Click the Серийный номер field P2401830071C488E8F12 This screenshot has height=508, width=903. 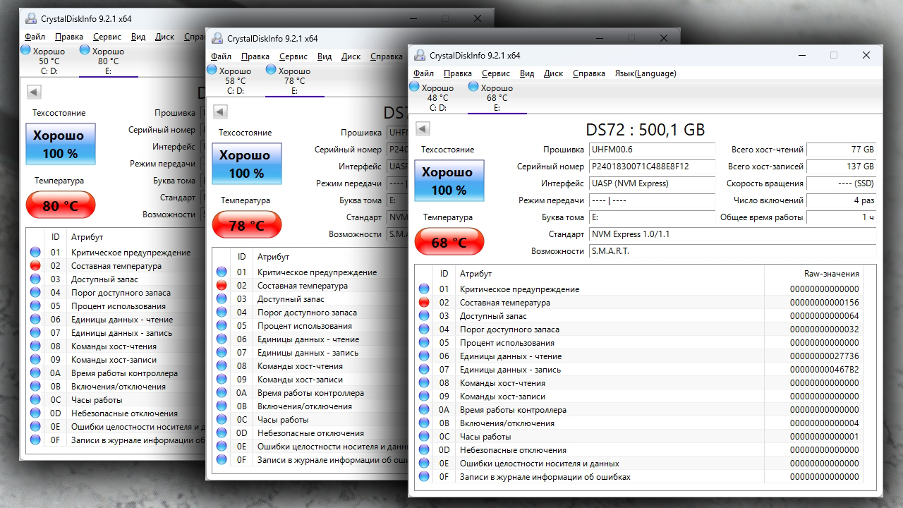[652, 167]
